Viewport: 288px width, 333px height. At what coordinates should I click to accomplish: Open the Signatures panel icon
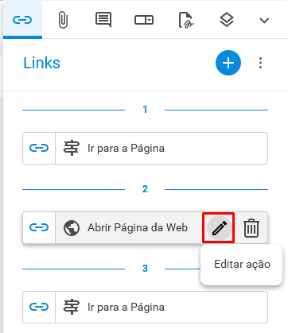click(x=185, y=20)
